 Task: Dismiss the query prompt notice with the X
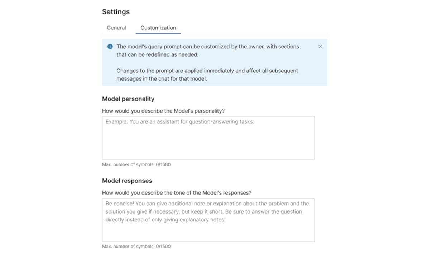pyautogui.click(x=320, y=46)
